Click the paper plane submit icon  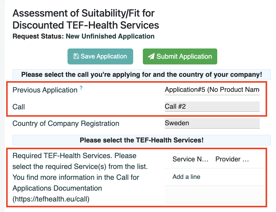[x=151, y=57]
